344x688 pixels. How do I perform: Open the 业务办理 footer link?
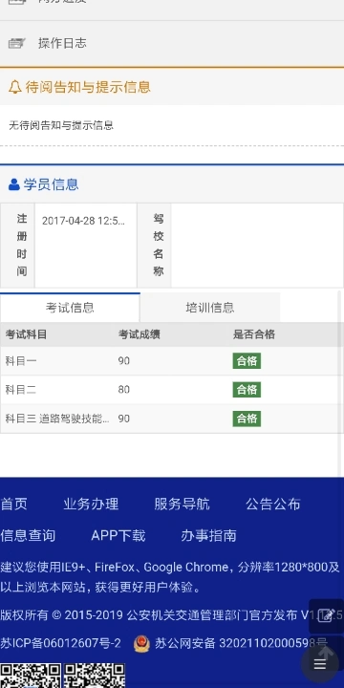pos(91,504)
